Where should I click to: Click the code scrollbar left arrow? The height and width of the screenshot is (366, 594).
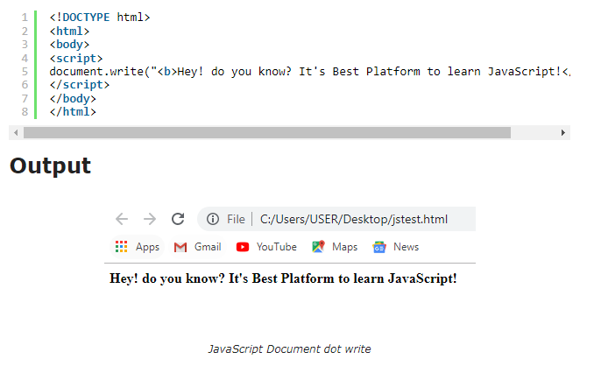coord(14,132)
